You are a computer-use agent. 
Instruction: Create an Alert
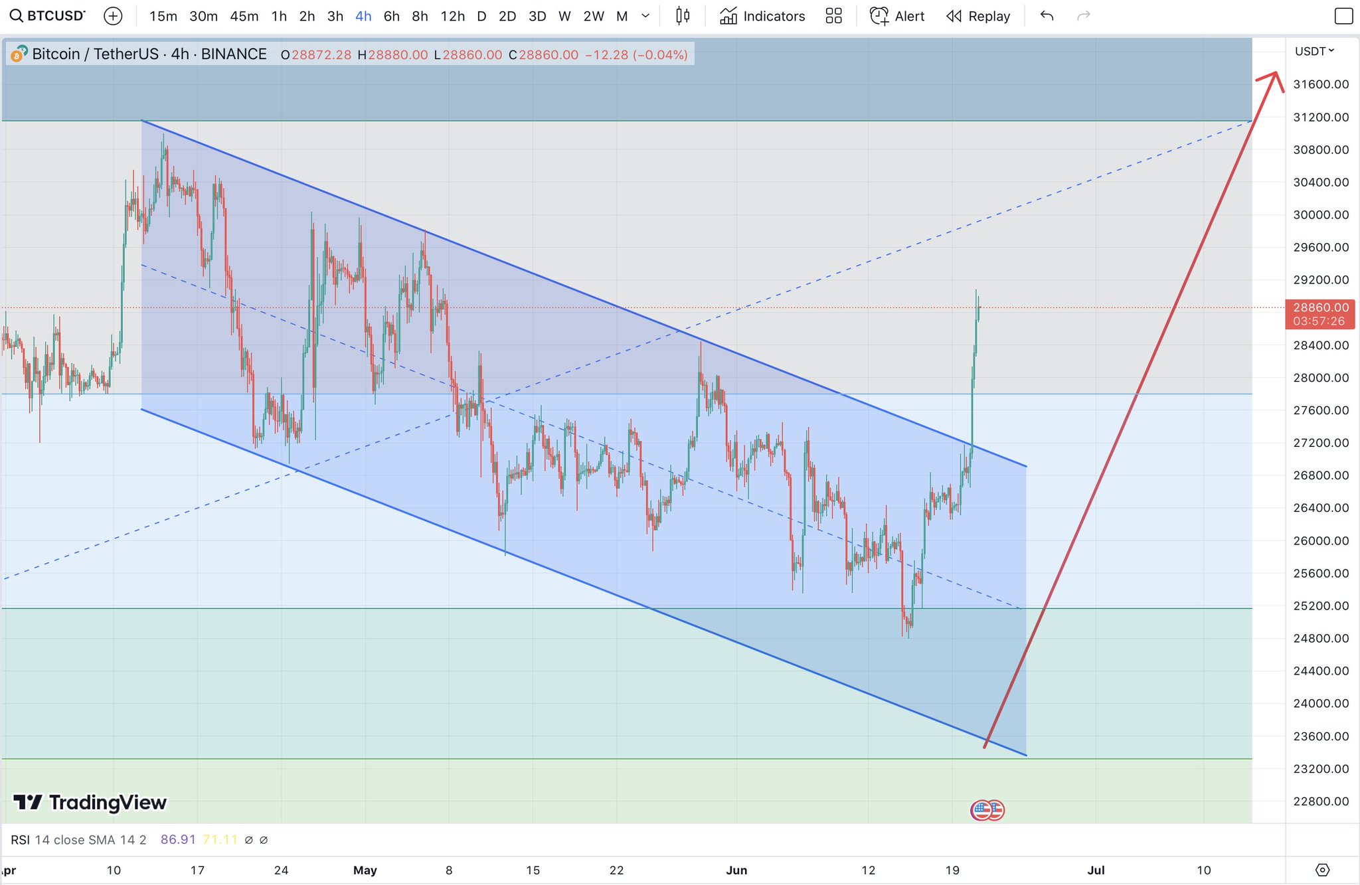897,16
